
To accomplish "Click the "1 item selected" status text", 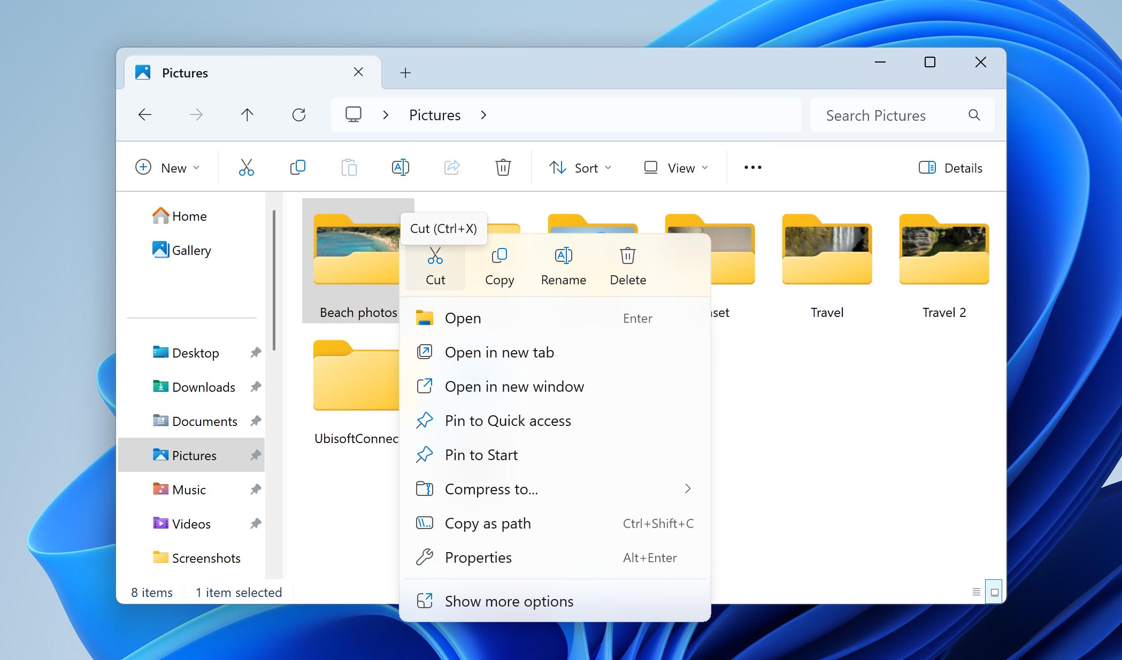I will (x=239, y=592).
